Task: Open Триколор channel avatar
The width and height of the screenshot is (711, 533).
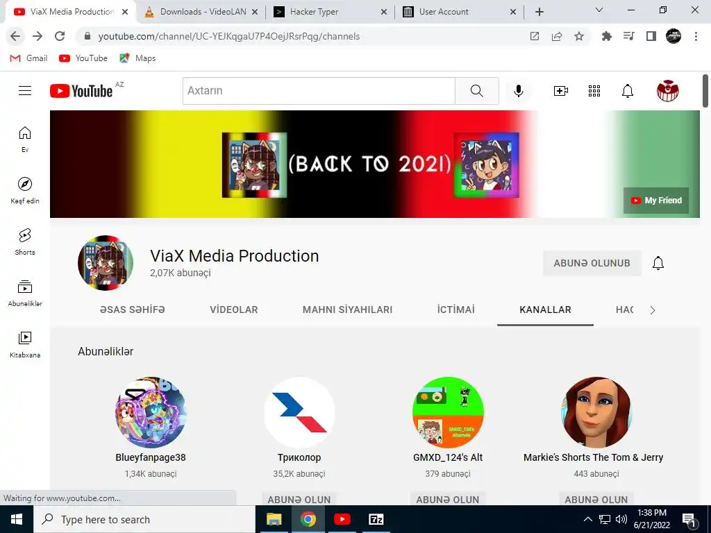Action: 299,412
